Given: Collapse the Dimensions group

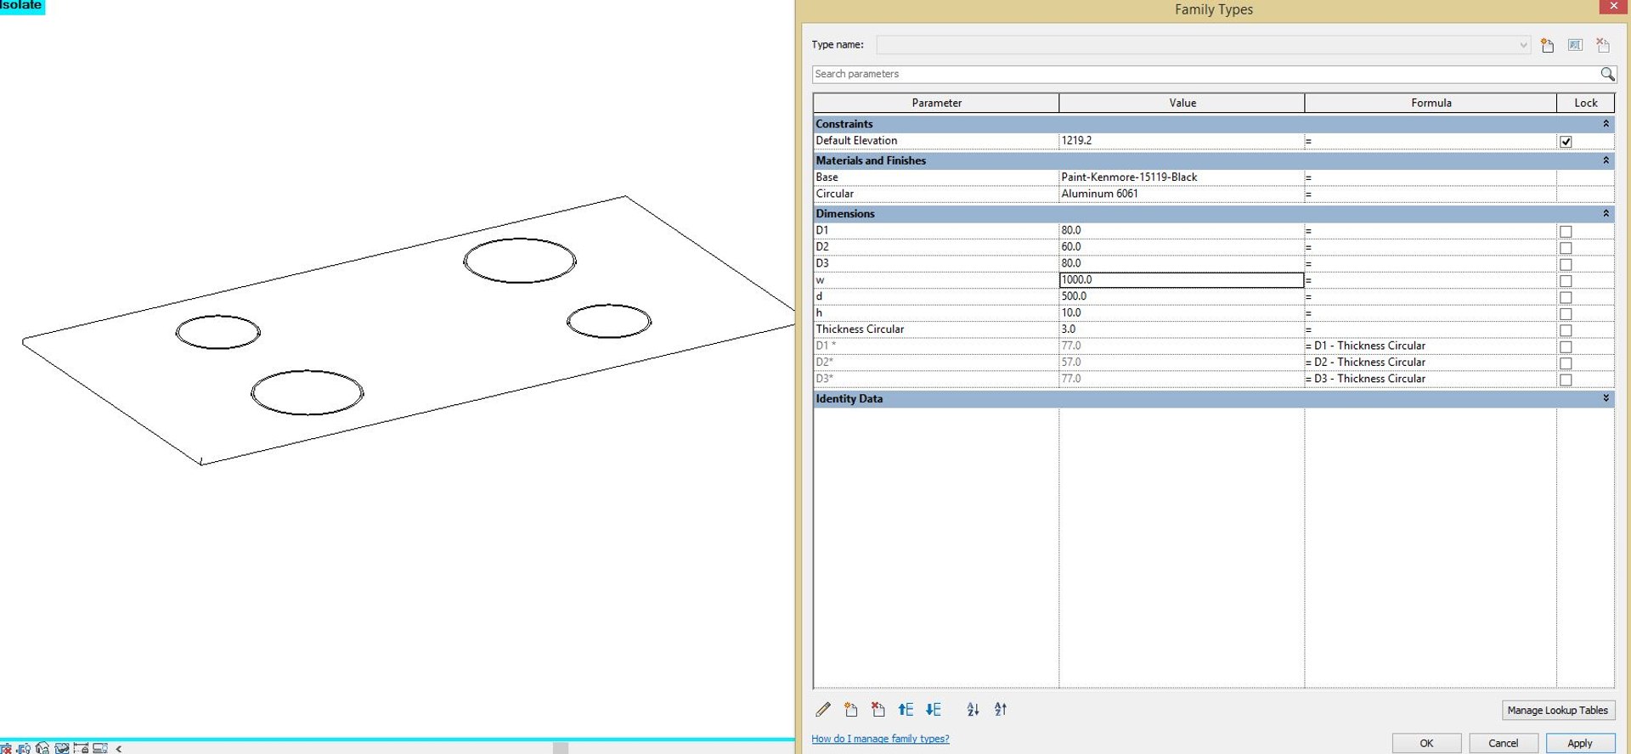Looking at the screenshot, I should [1606, 214].
